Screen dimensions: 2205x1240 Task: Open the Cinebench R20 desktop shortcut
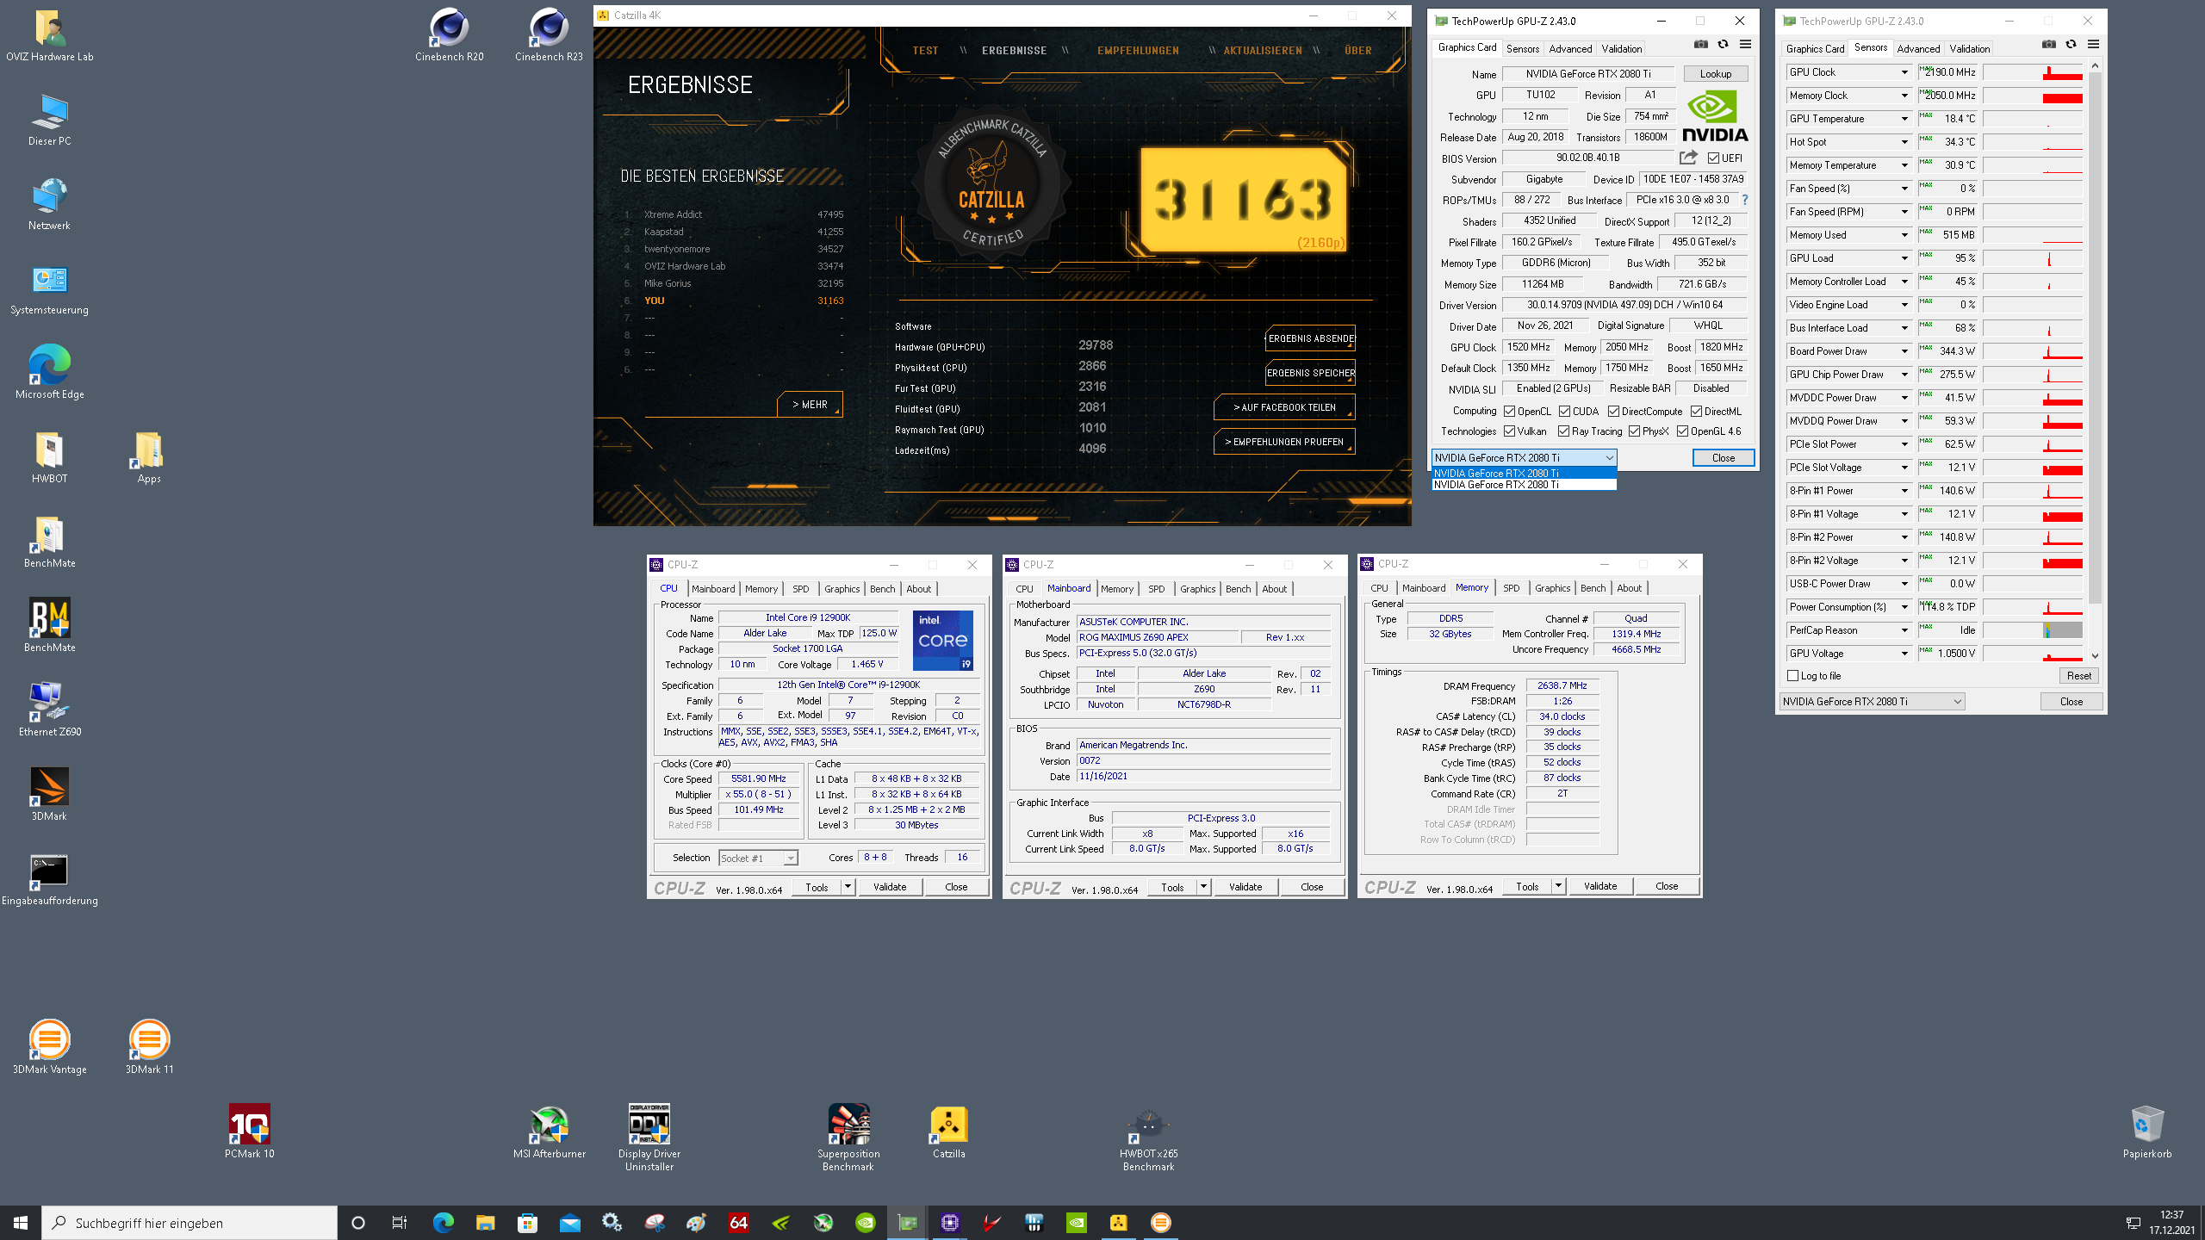[x=449, y=36]
